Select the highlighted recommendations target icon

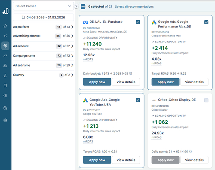tap(5, 46)
